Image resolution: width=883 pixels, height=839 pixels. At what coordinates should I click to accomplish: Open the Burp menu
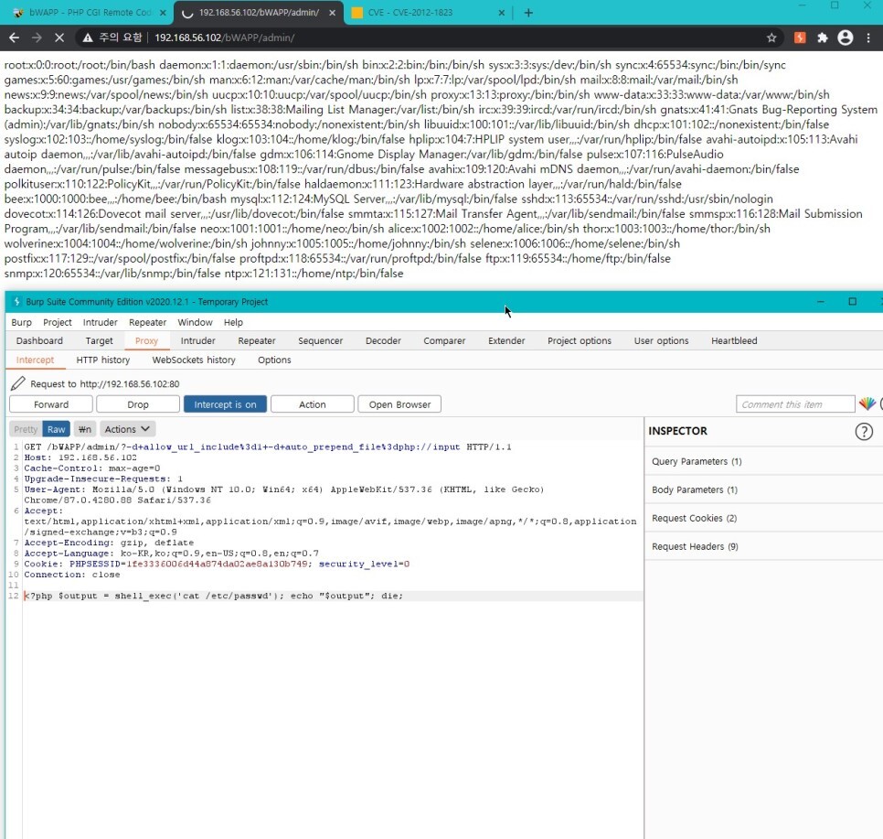click(21, 322)
